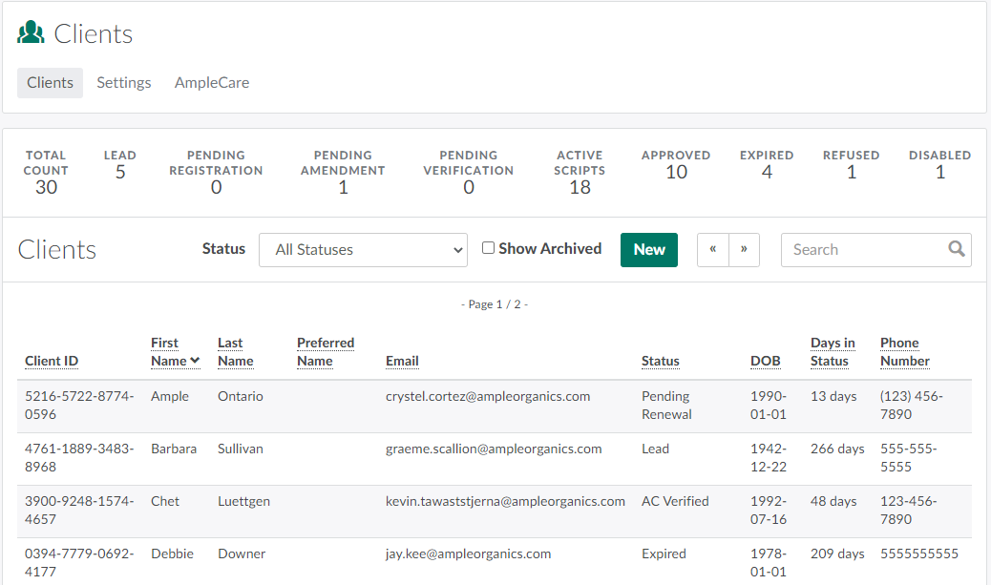991x585 pixels.
Task: Click First Name sort chevron arrow
Action: (x=195, y=361)
